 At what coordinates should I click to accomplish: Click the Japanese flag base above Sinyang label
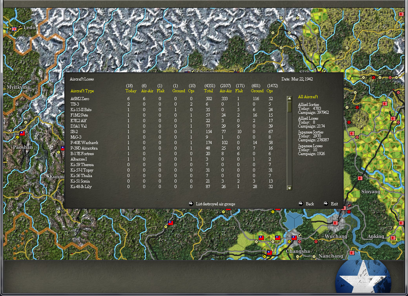pos(360,178)
